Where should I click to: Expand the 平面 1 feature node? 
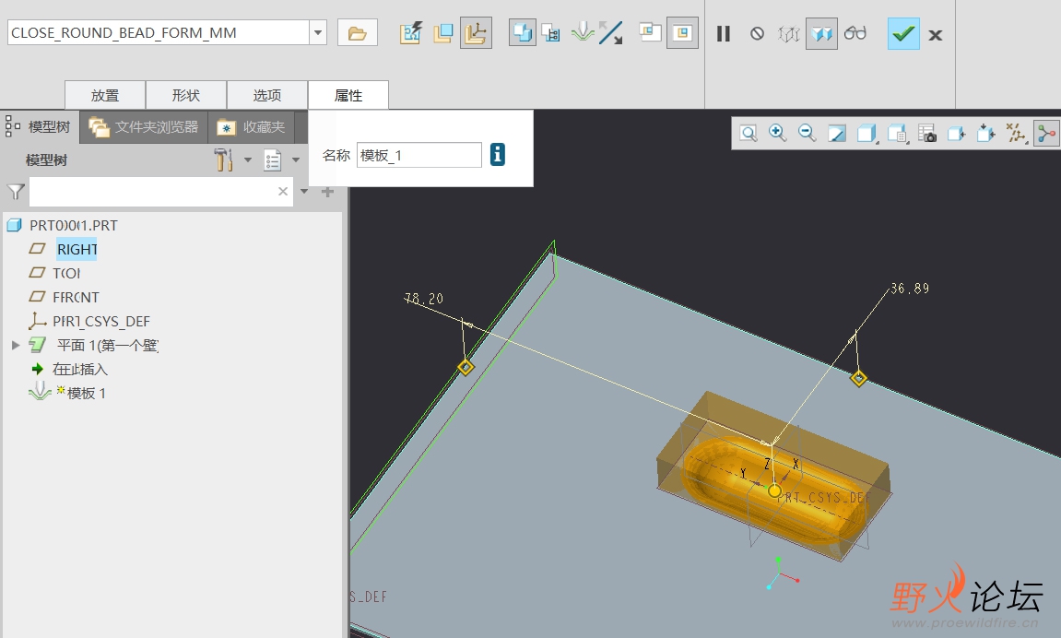(x=16, y=345)
